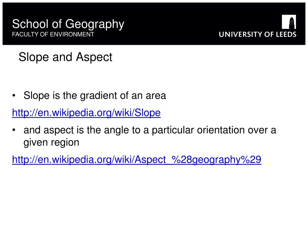
Task: Click the Slope and Aspect slide title
Action: click(x=65, y=57)
